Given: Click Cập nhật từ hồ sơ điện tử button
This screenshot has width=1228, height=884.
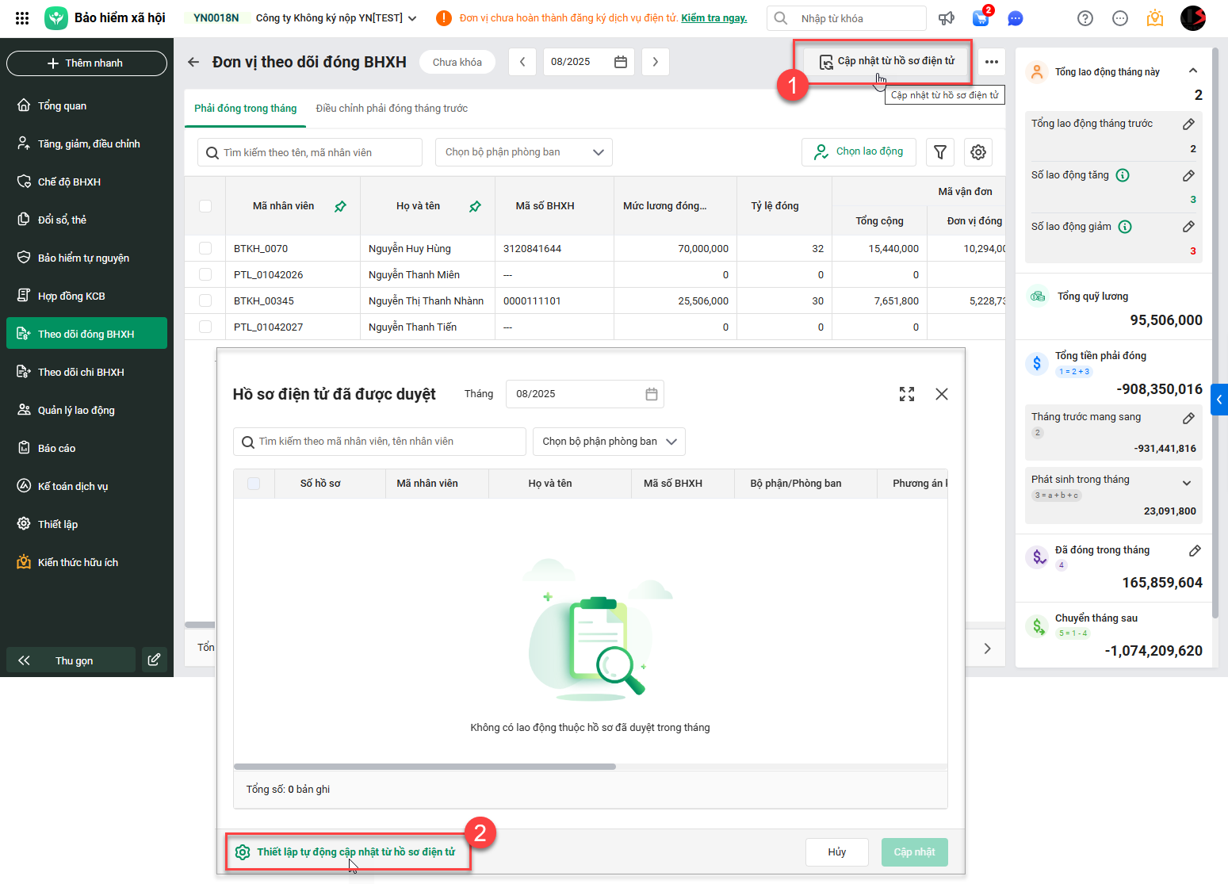Looking at the screenshot, I should (x=886, y=61).
